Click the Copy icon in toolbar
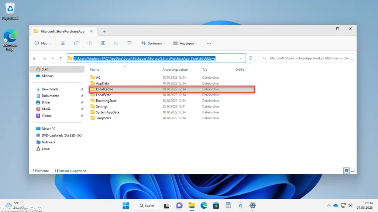 pyautogui.click(x=76, y=43)
